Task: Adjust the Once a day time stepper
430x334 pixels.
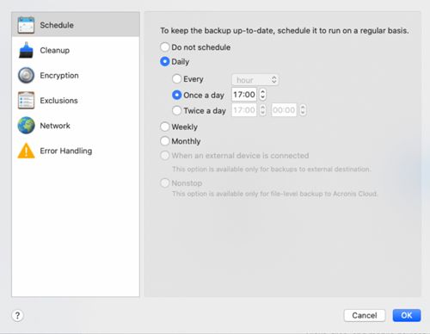Action: (262, 95)
